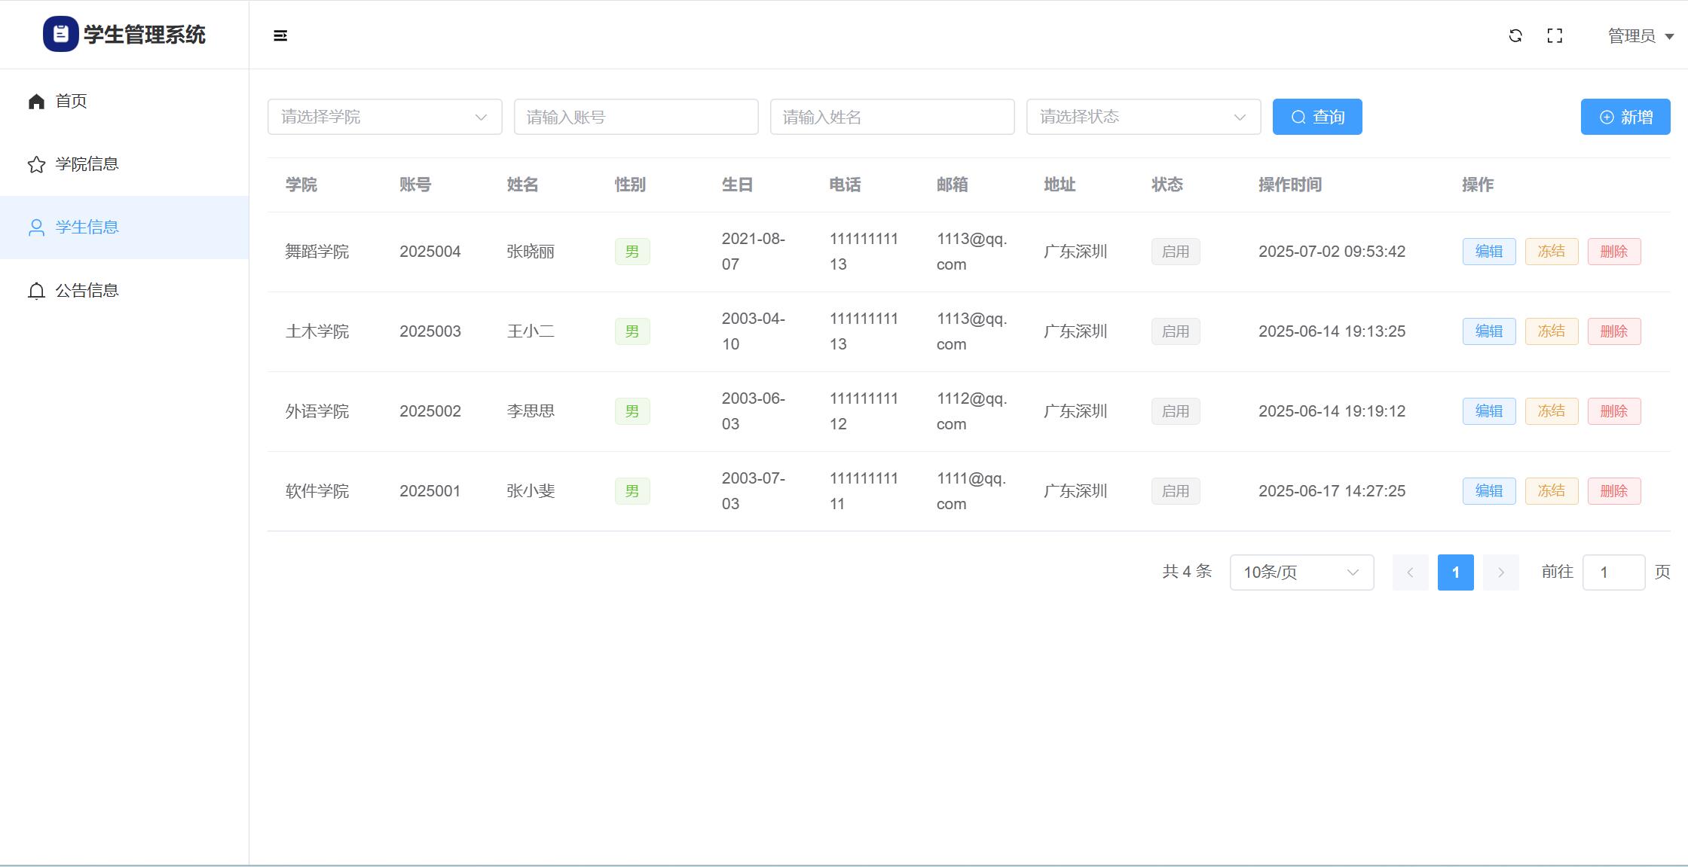This screenshot has height=867, width=1688.
Task: Click the refresh icon in header
Action: pos(1515,35)
